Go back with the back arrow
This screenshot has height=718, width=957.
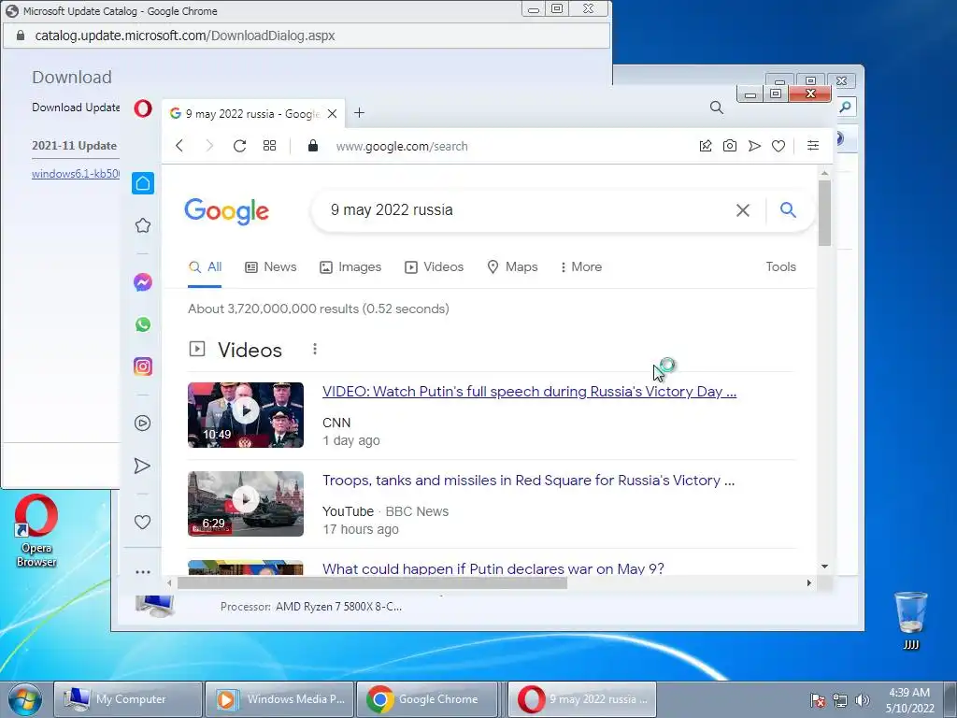179,146
